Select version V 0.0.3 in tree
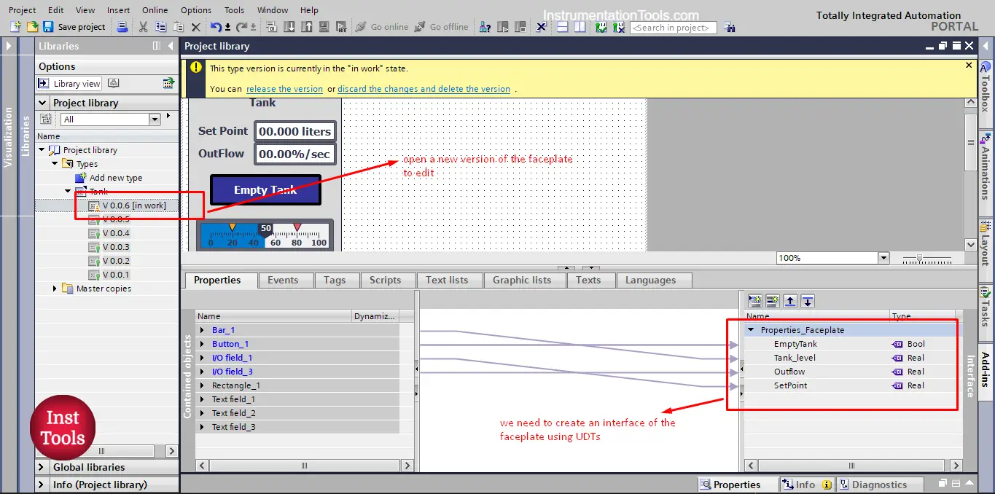 pos(109,247)
